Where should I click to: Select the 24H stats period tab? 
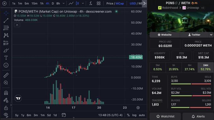[x=206, y=68]
